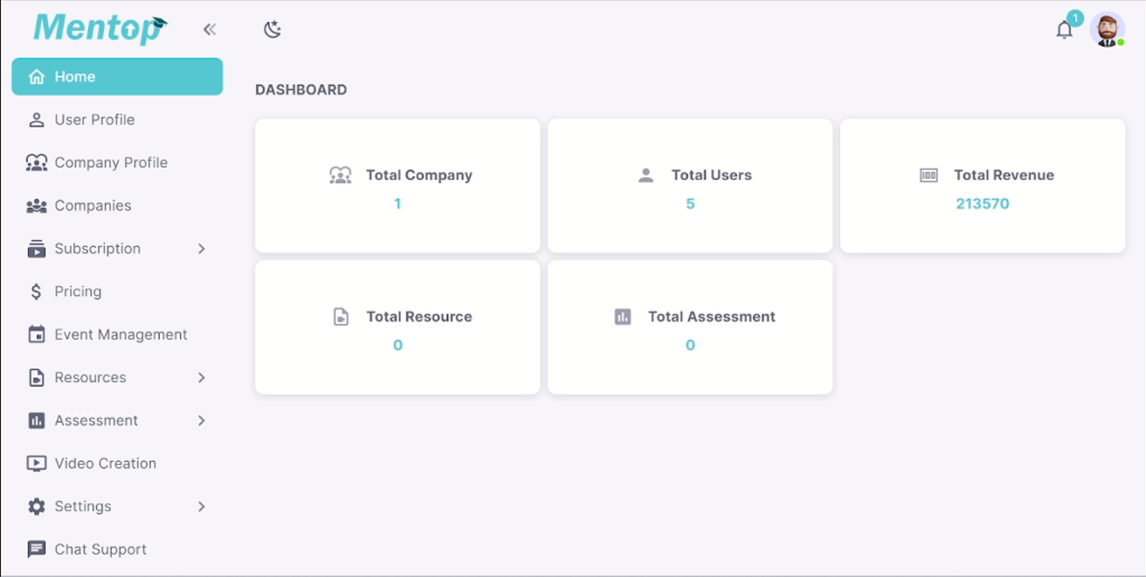Image resolution: width=1146 pixels, height=577 pixels.
Task: Select Home in the sidebar
Action: point(117,77)
